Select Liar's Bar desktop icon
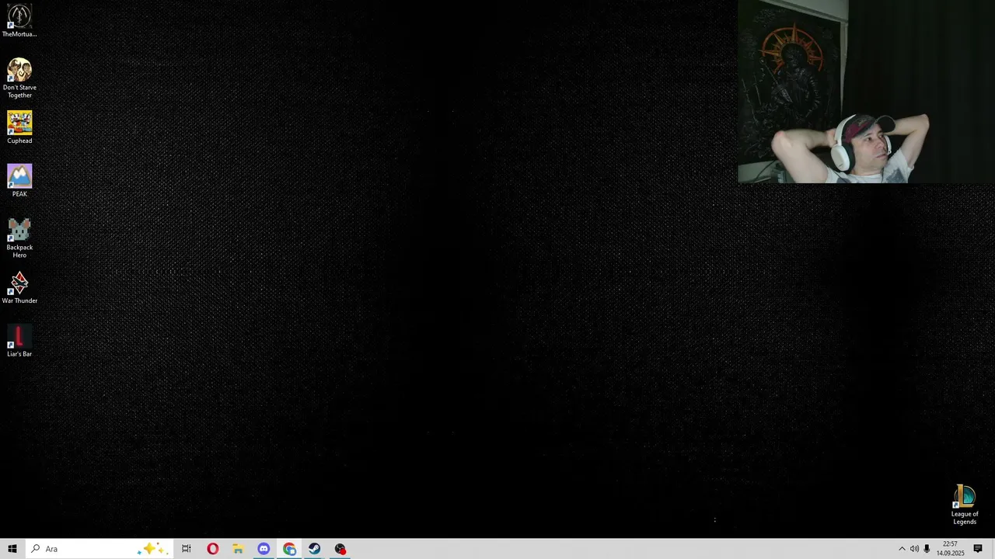The width and height of the screenshot is (995, 559). [19, 341]
